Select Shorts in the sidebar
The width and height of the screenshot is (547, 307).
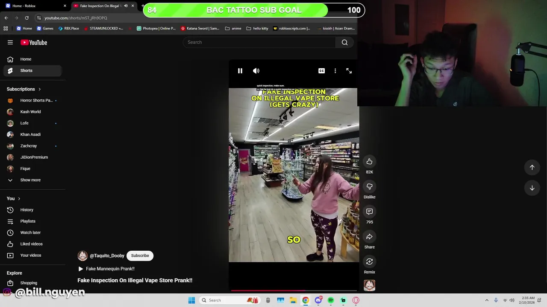coord(32,70)
